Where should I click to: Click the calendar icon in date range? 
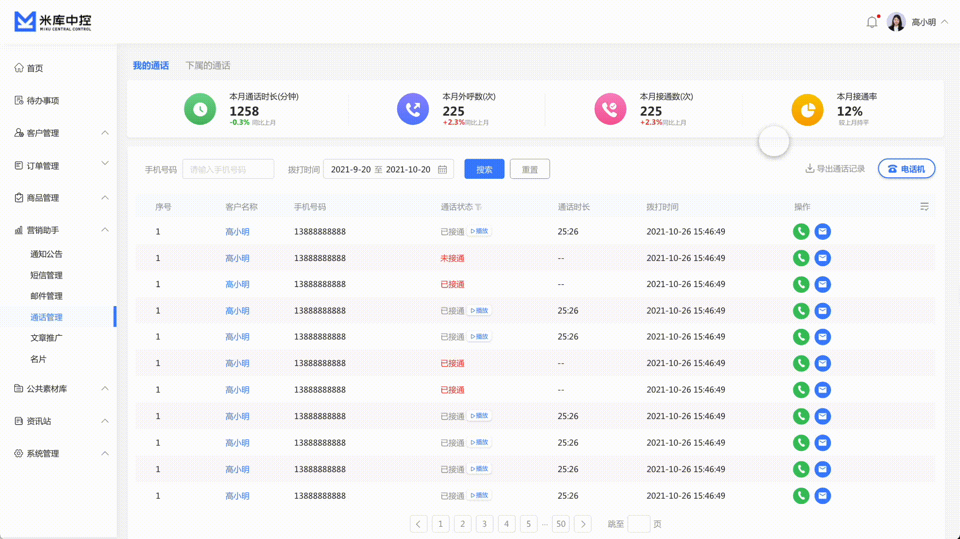tap(442, 170)
